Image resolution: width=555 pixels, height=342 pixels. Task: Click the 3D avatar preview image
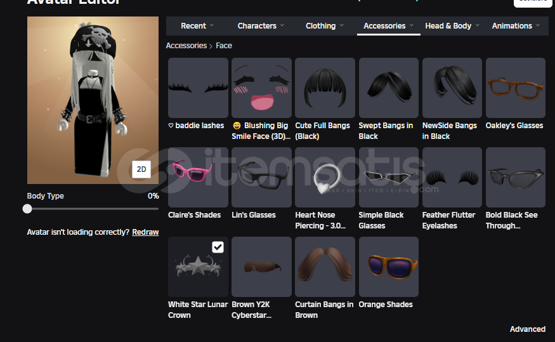point(93,100)
